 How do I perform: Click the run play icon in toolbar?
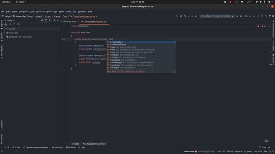tap(188, 16)
